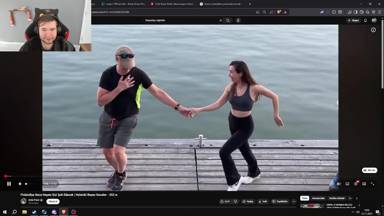Open the video info card icon
The width and height of the screenshot is (384, 216).
[373, 30]
